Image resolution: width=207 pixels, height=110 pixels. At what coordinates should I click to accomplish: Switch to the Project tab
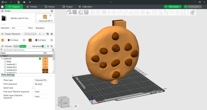(68, 7)
